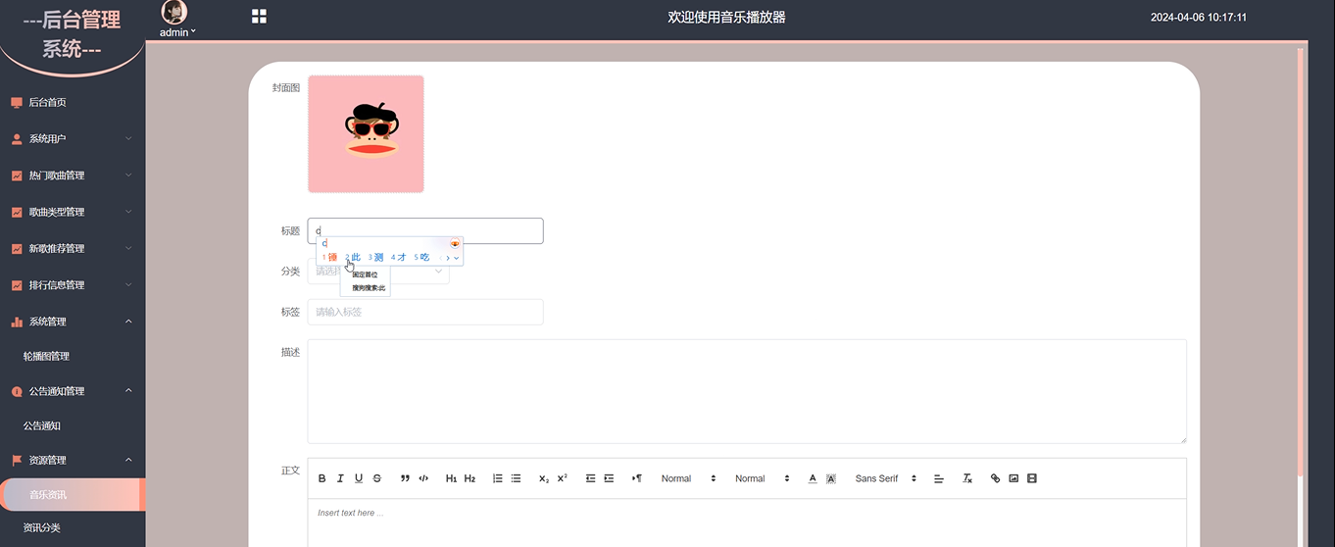Expand the 热门歌曲管理 sidebar menu

coord(73,175)
